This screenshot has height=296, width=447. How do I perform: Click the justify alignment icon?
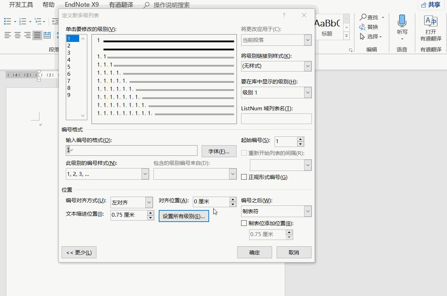tap(37, 35)
